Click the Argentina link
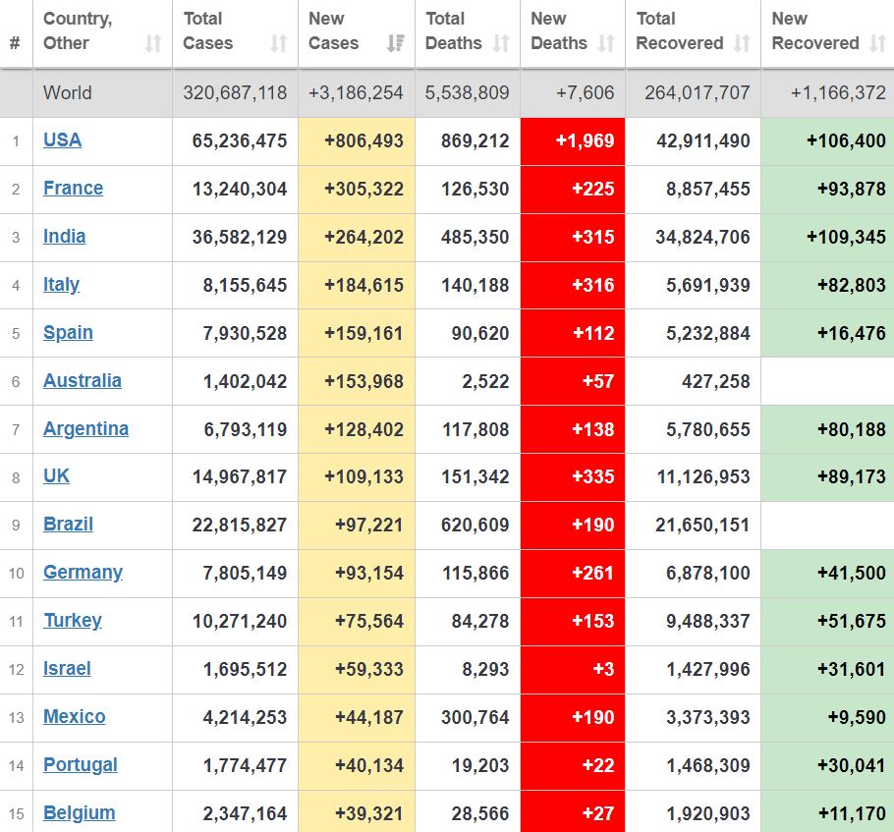The image size is (894, 832). pyautogui.click(x=85, y=429)
